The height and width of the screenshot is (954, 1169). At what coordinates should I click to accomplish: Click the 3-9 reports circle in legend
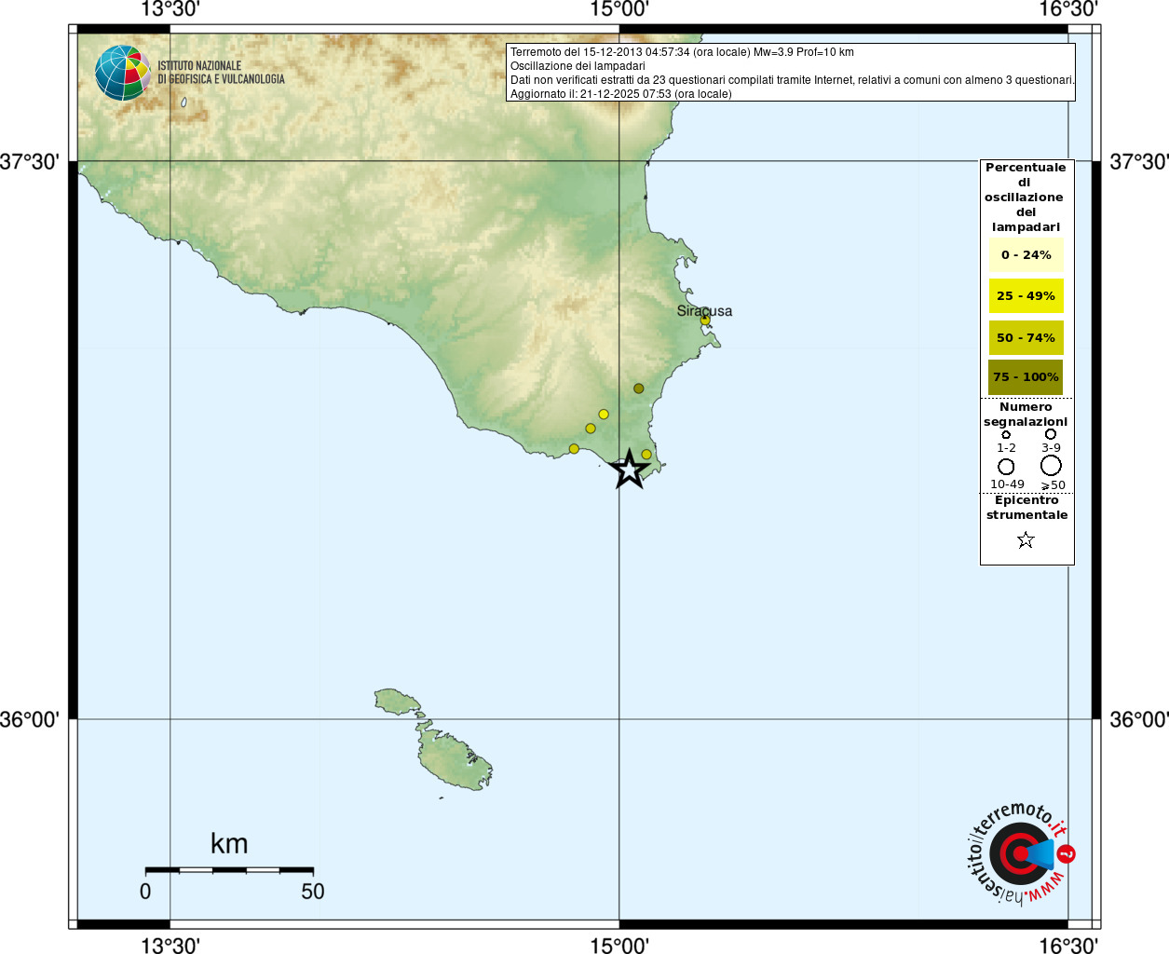1051,434
